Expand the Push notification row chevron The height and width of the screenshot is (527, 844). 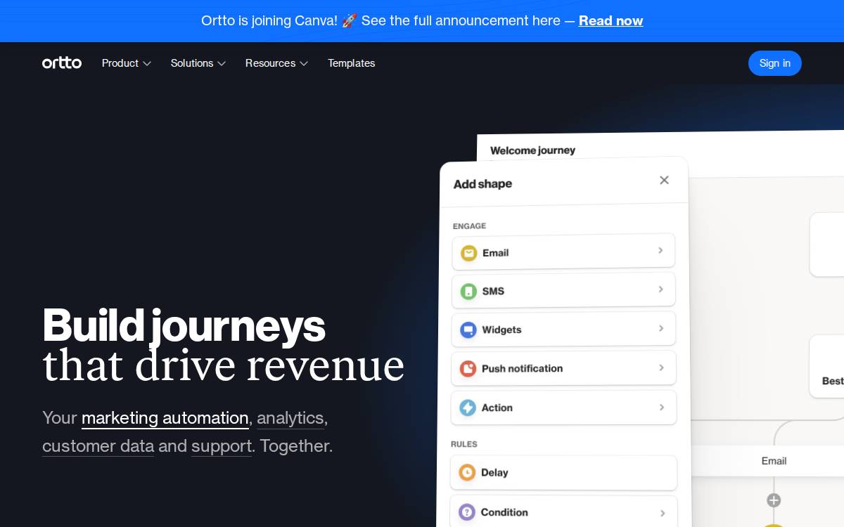[661, 367]
